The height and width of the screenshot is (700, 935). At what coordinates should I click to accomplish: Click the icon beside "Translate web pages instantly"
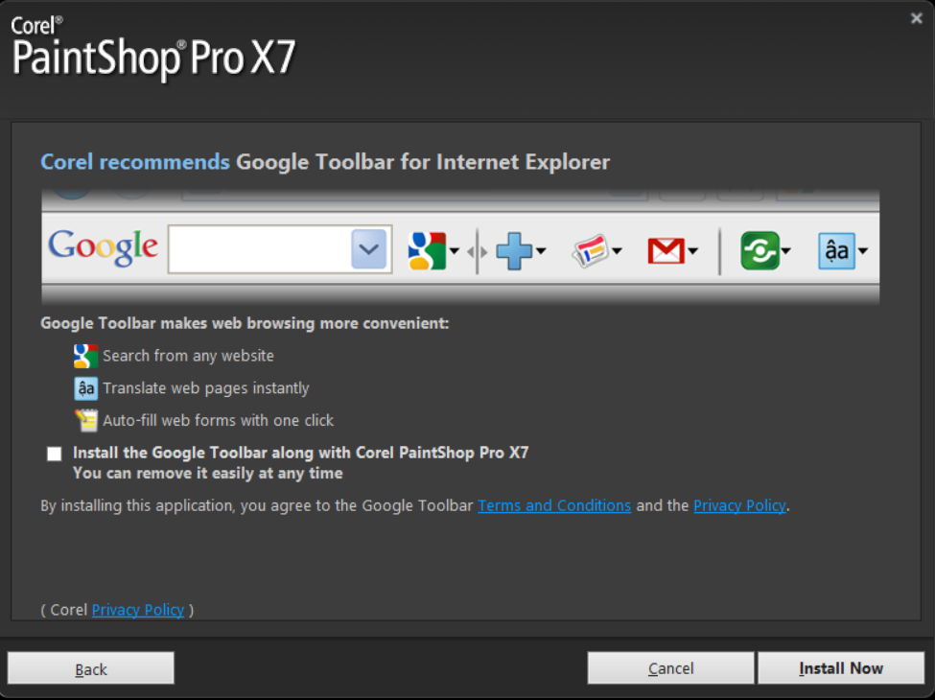(x=86, y=388)
